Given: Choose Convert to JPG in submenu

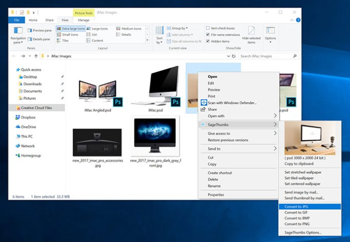Looking at the screenshot, I should click(298, 206).
